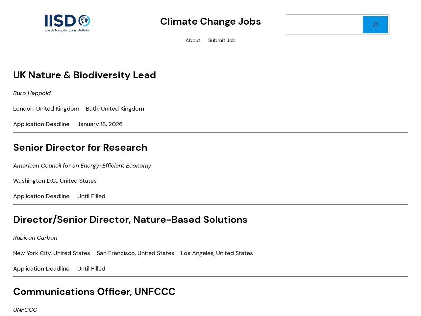The height and width of the screenshot is (316, 421).
Task: Click the italic UNFCCC organization link
Action: pyautogui.click(x=25, y=310)
